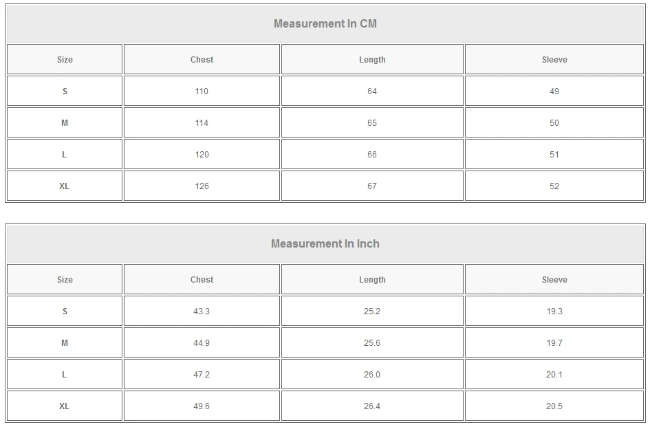Click the Sleeve header in the Inch table
The height and width of the screenshot is (427, 650).
tap(554, 280)
